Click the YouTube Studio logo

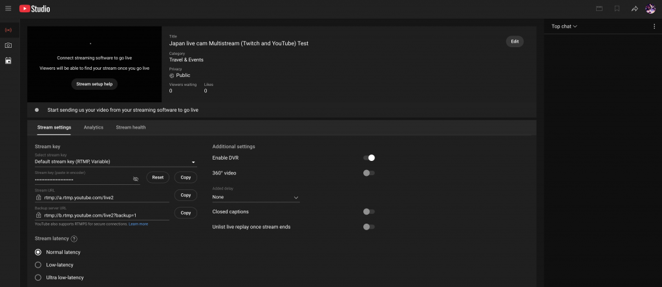tap(34, 9)
